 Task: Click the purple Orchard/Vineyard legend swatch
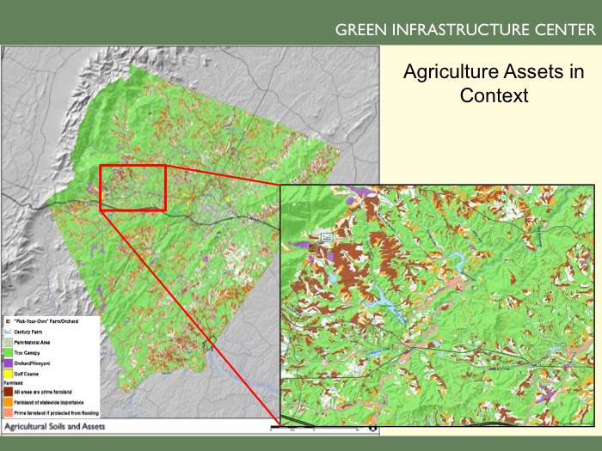coord(7,363)
